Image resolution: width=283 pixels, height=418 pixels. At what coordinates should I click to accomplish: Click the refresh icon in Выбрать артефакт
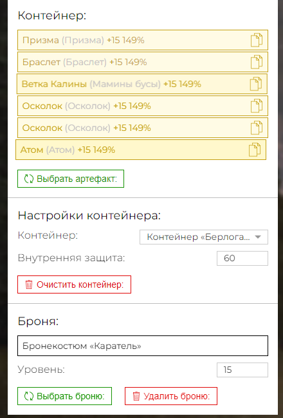tap(29, 179)
